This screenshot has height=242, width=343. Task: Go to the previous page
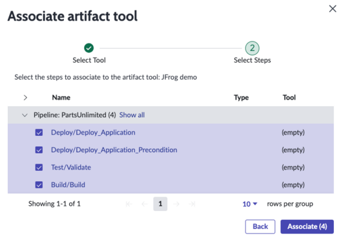[145, 204]
